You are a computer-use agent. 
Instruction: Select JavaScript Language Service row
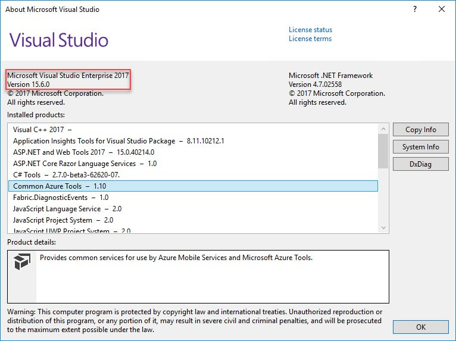[193, 209]
